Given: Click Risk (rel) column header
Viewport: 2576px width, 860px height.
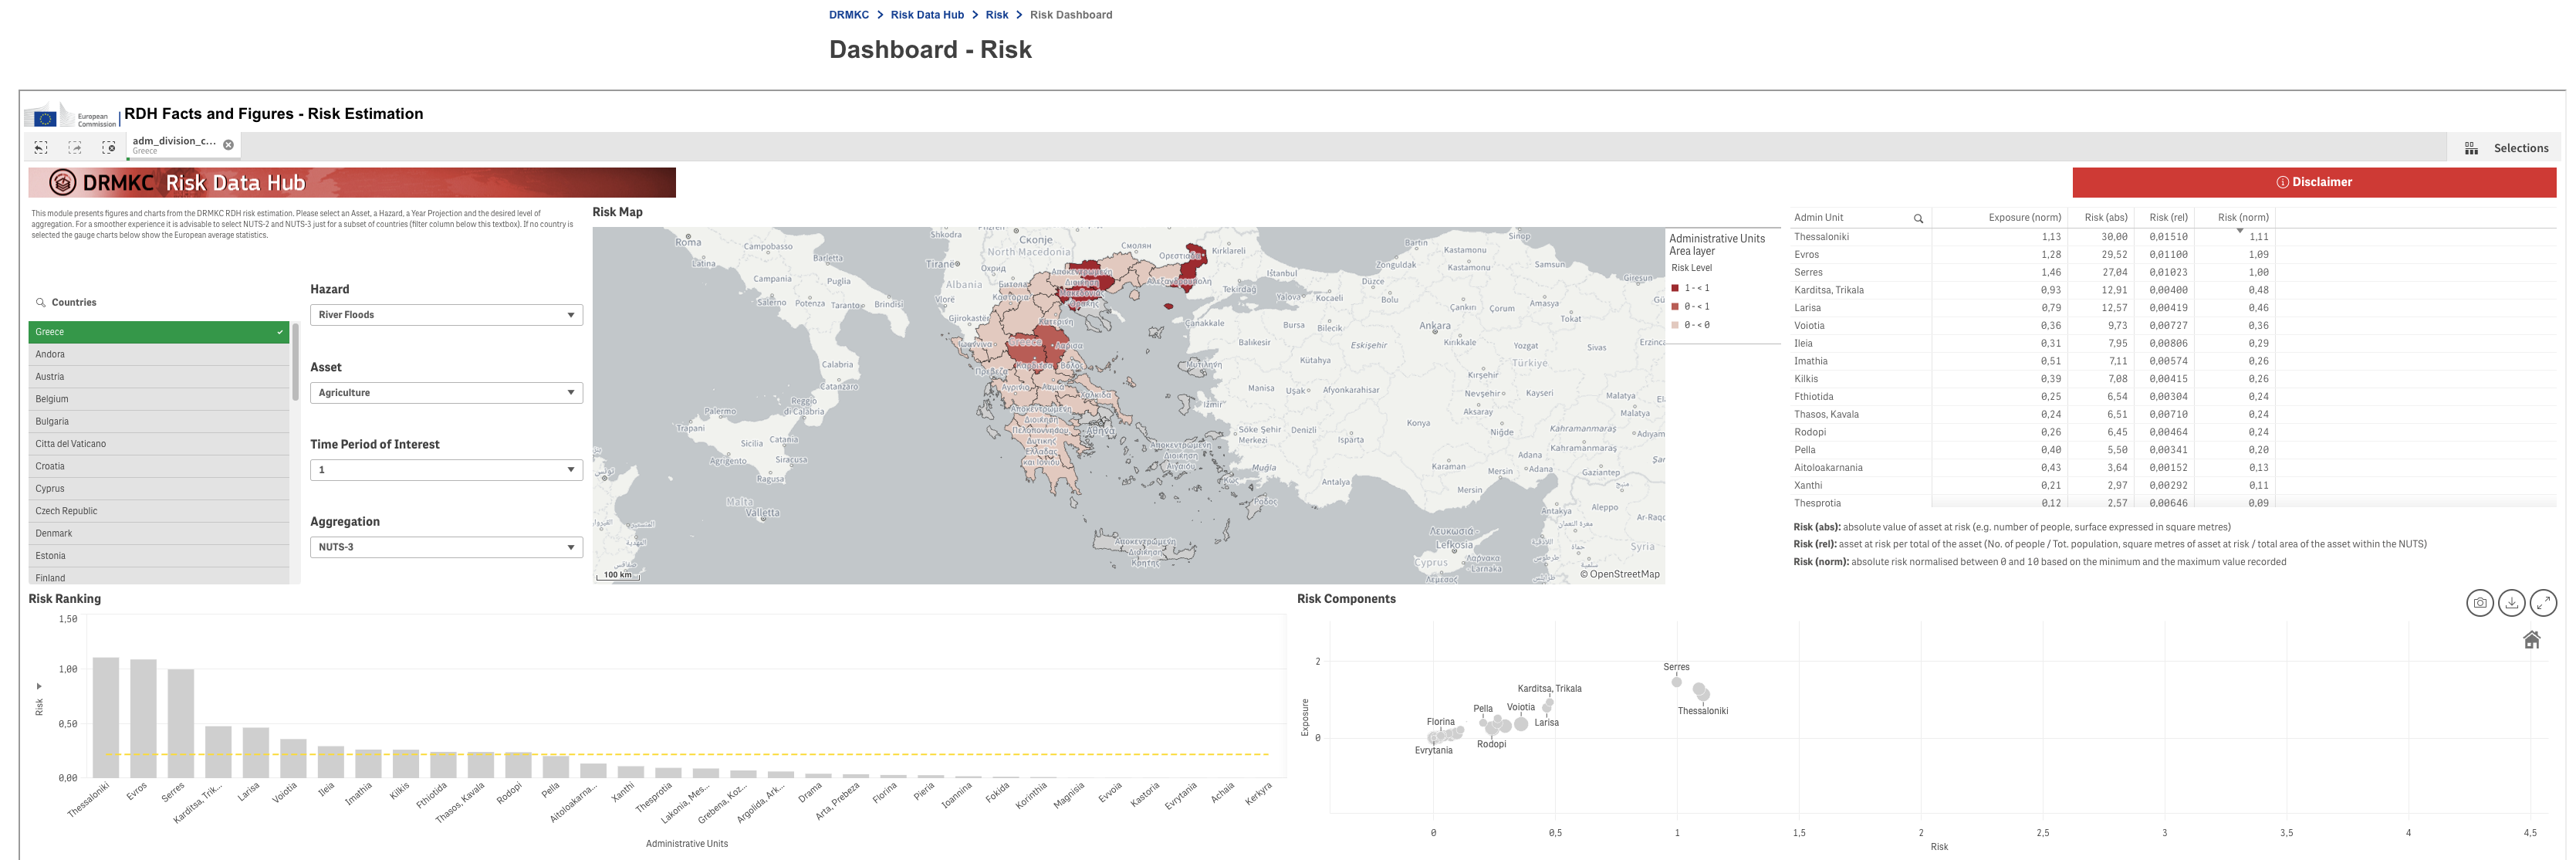Looking at the screenshot, I should 2168,217.
